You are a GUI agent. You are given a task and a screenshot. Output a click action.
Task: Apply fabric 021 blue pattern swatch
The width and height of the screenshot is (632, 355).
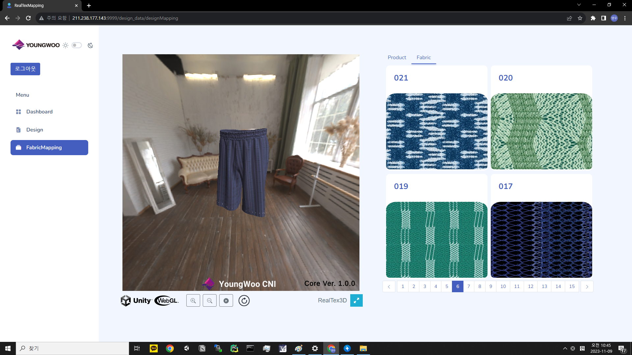[x=436, y=131]
